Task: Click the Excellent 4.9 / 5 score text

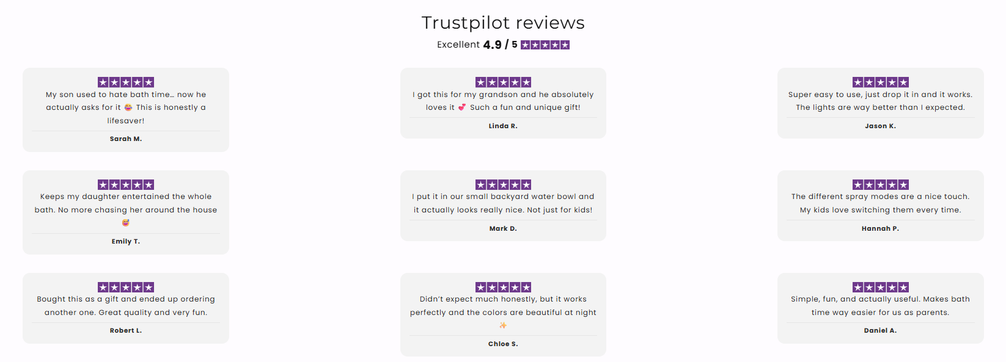Action: click(x=477, y=45)
